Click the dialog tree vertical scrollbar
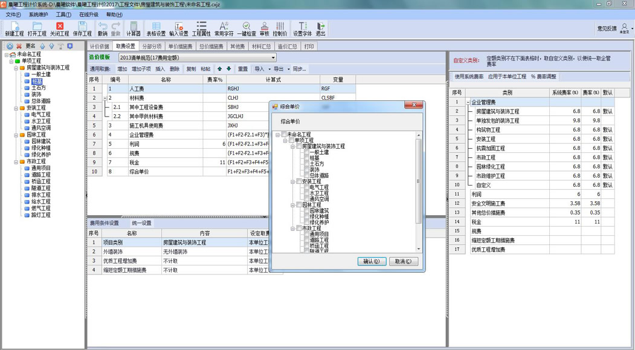635x350 pixels. [419, 193]
